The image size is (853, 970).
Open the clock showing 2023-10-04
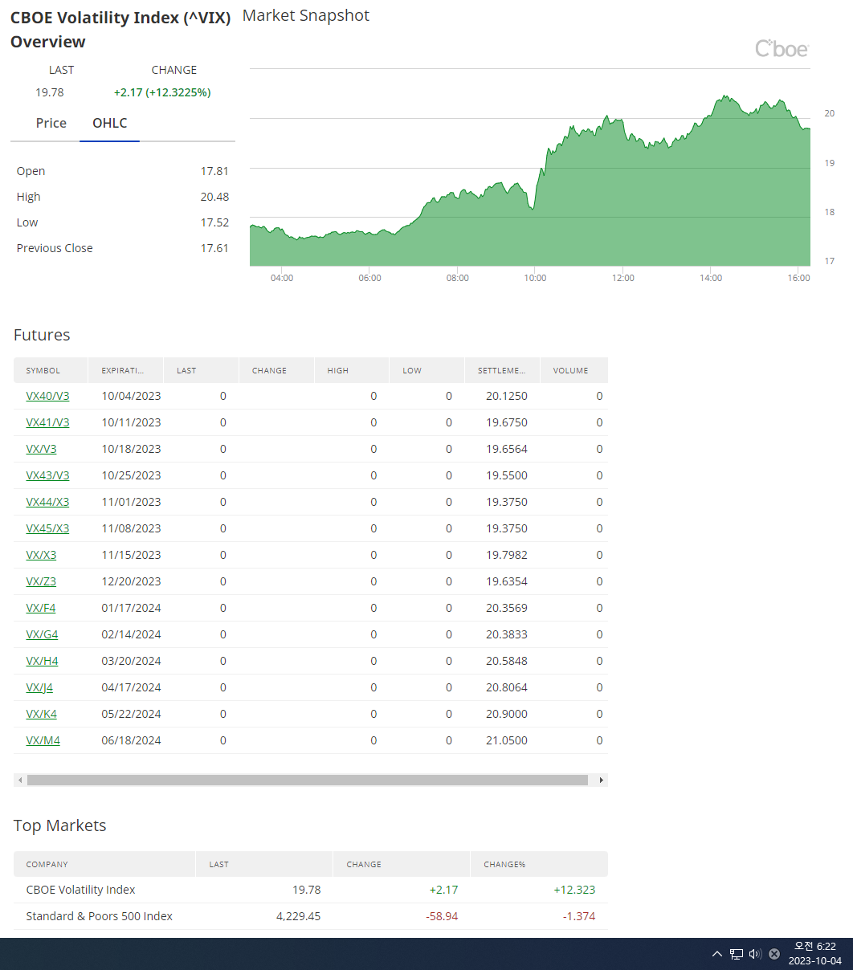pyautogui.click(x=814, y=954)
